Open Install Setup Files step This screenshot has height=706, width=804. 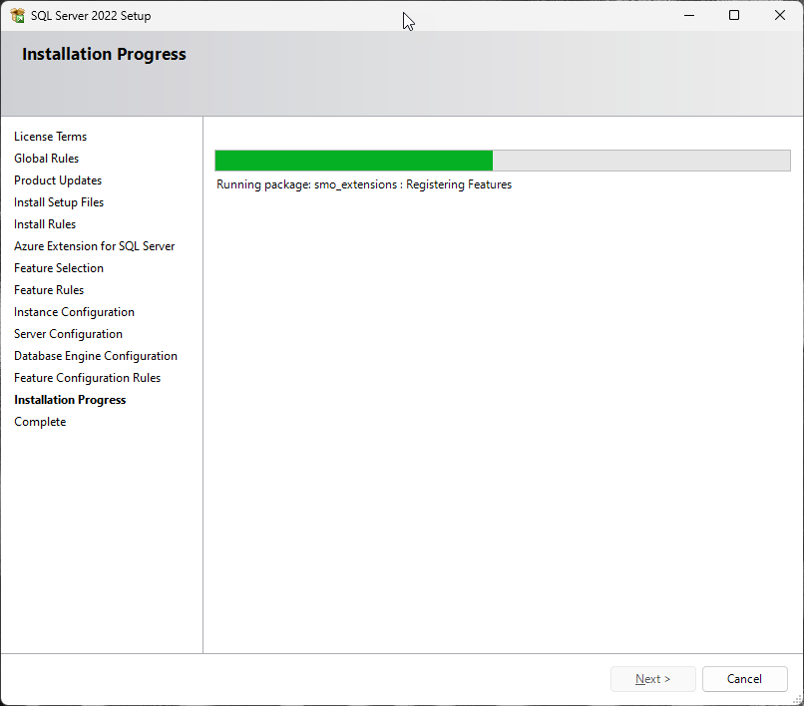(59, 202)
